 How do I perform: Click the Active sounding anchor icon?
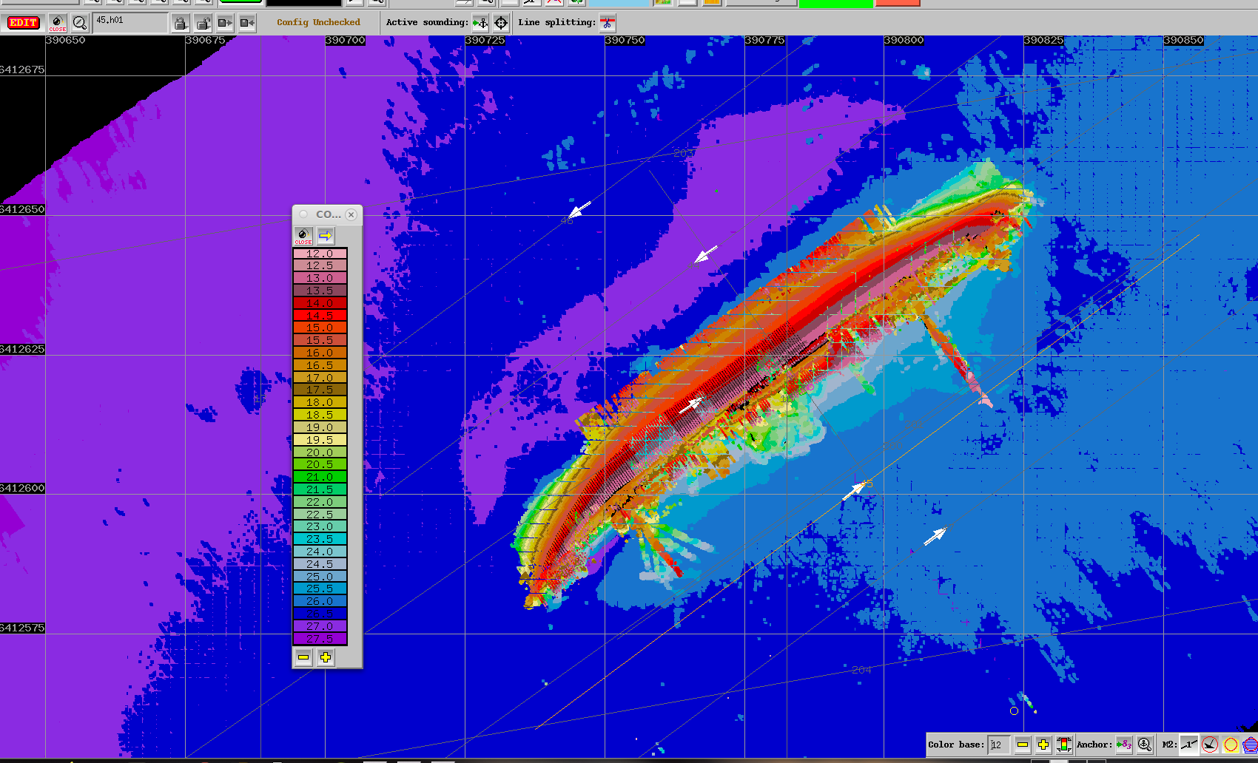pyautogui.click(x=480, y=23)
